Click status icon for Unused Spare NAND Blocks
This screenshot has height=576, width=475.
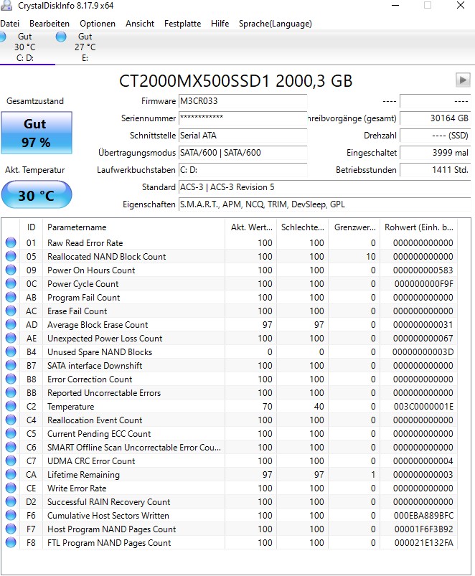coord(11,351)
